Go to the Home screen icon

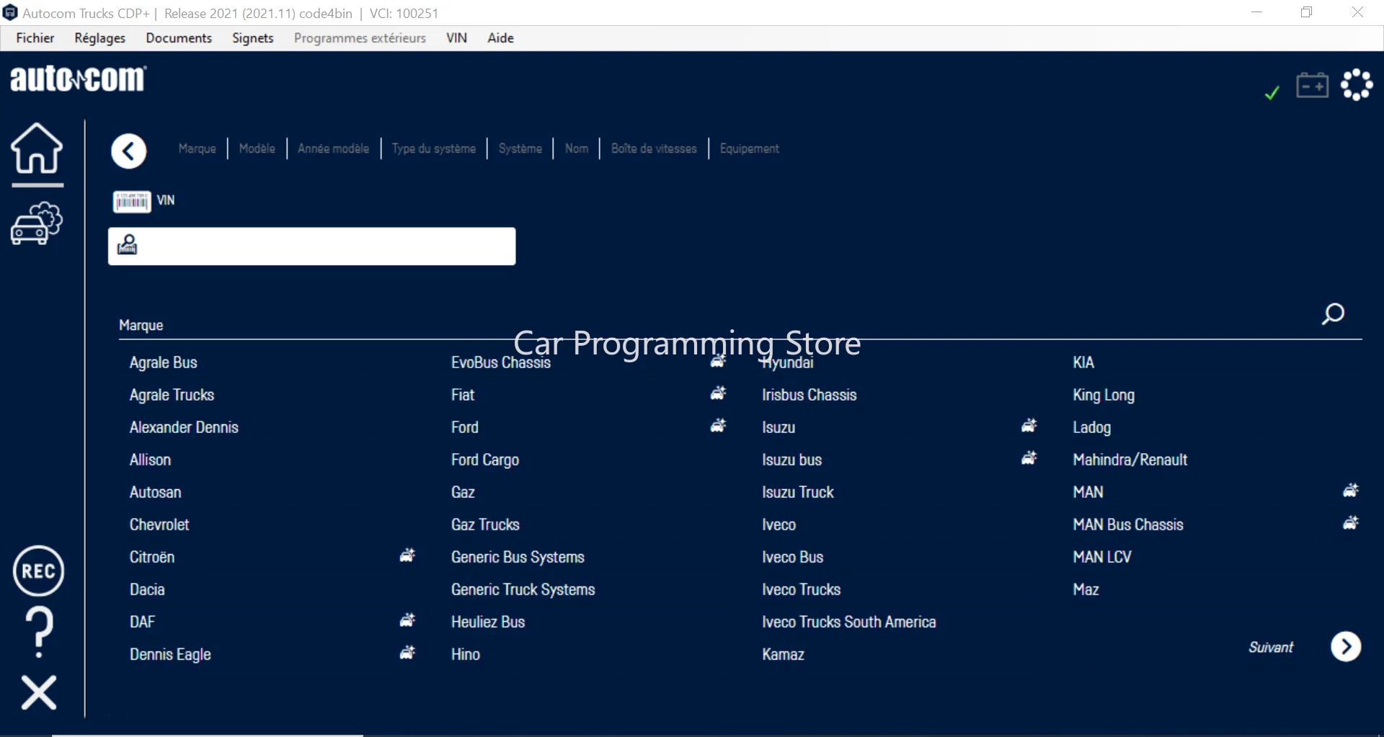tap(37, 148)
